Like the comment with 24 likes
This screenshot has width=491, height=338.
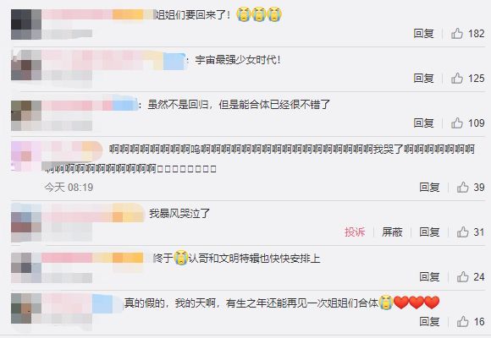click(462, 276)
